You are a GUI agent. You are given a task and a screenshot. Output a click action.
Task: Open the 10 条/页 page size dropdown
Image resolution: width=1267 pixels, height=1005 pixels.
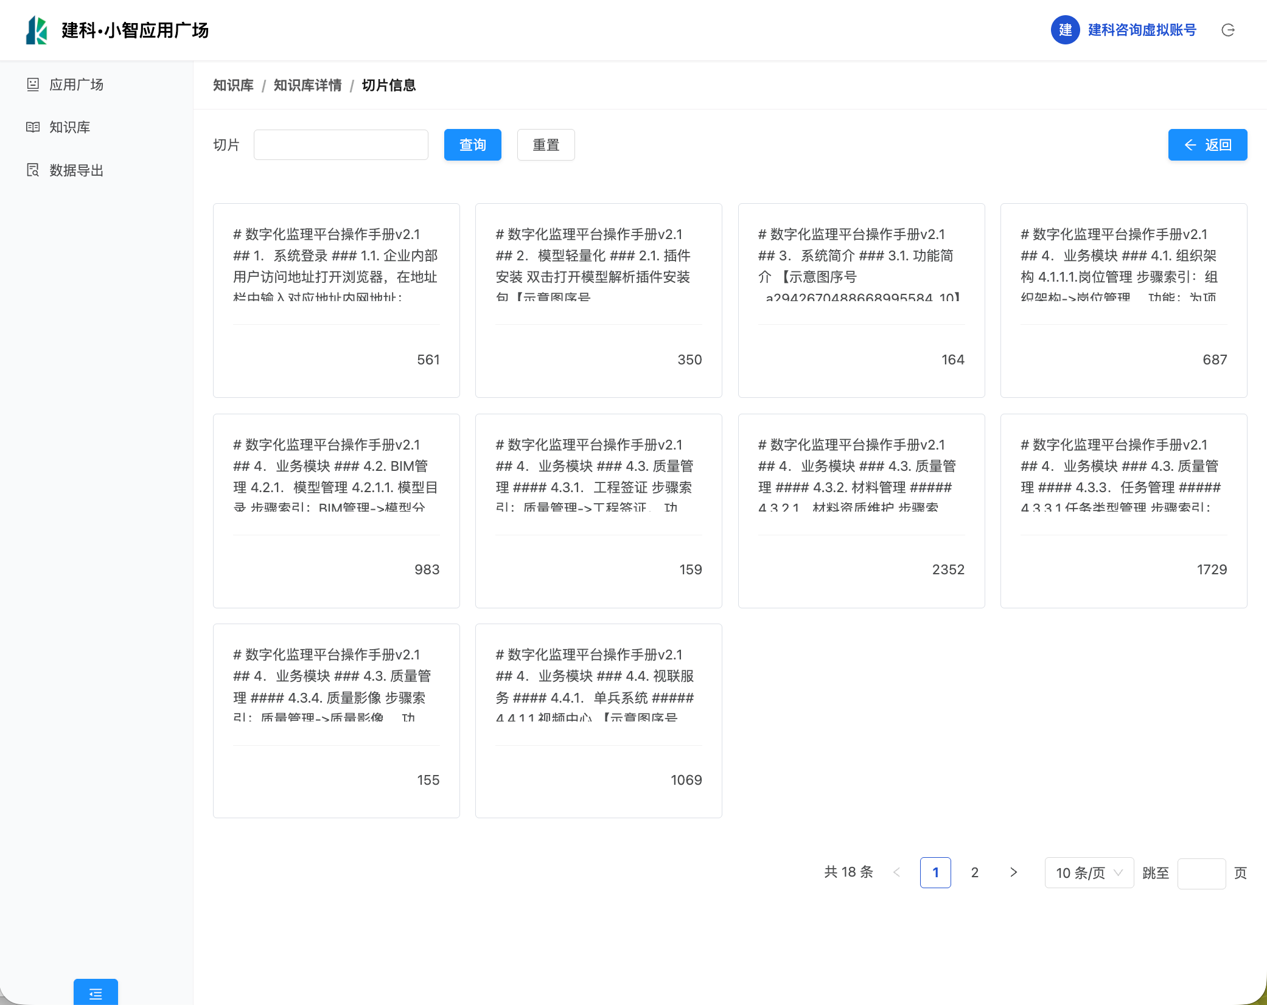[x=1089, y=872]
